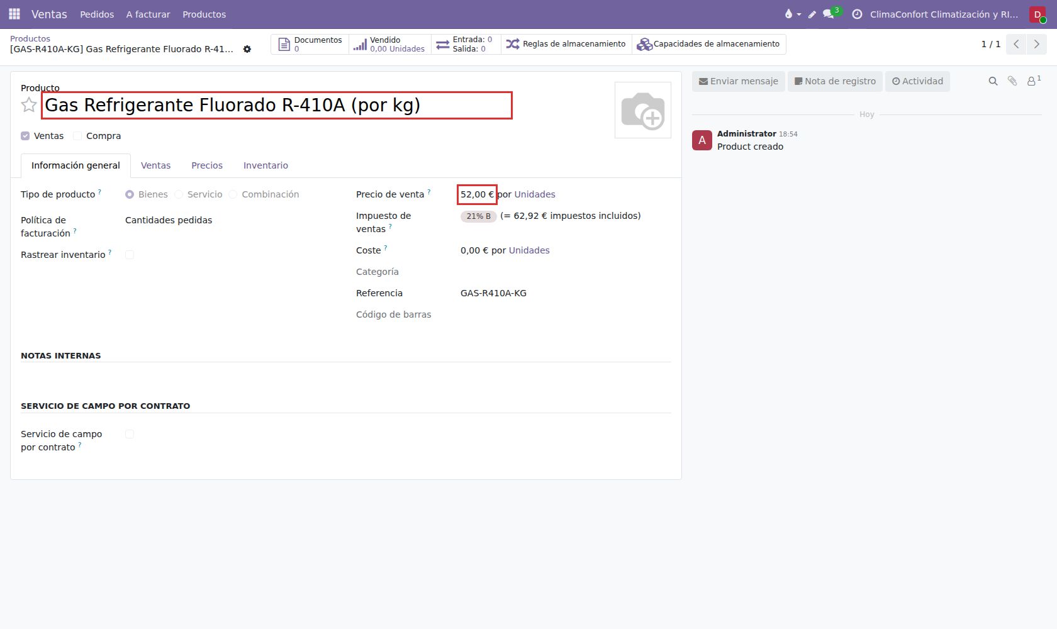Open Vendido 0,00 Unidades stat button
The height and width of the screenshot is (629, 1057).
coord(390,44)
